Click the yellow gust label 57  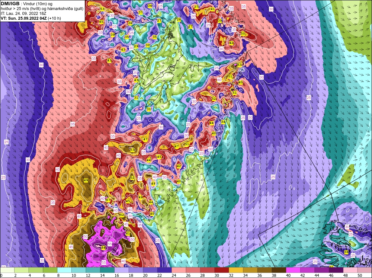tap(108, 200)
